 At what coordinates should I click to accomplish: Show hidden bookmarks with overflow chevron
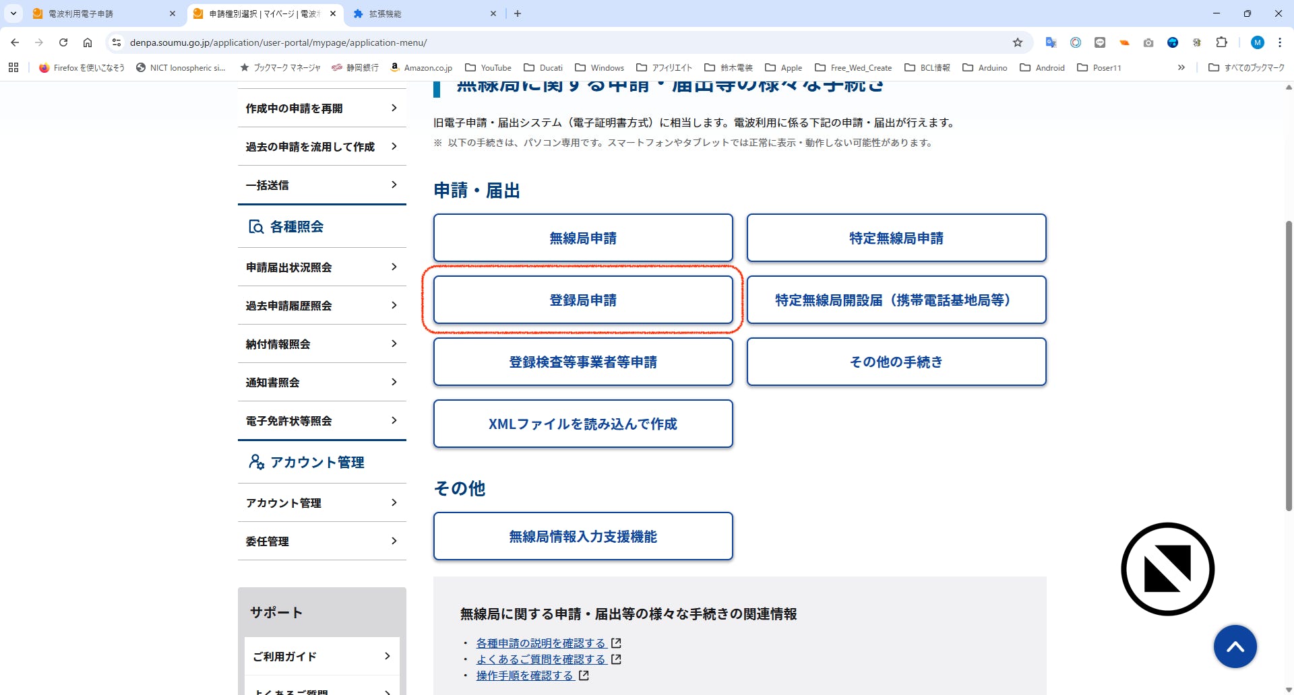coord(1181,67)
